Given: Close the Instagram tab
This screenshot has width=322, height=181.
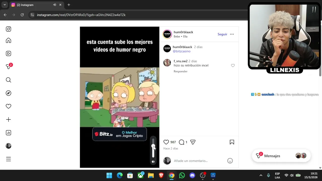Looking at the screenshot, I should (60, 5).
